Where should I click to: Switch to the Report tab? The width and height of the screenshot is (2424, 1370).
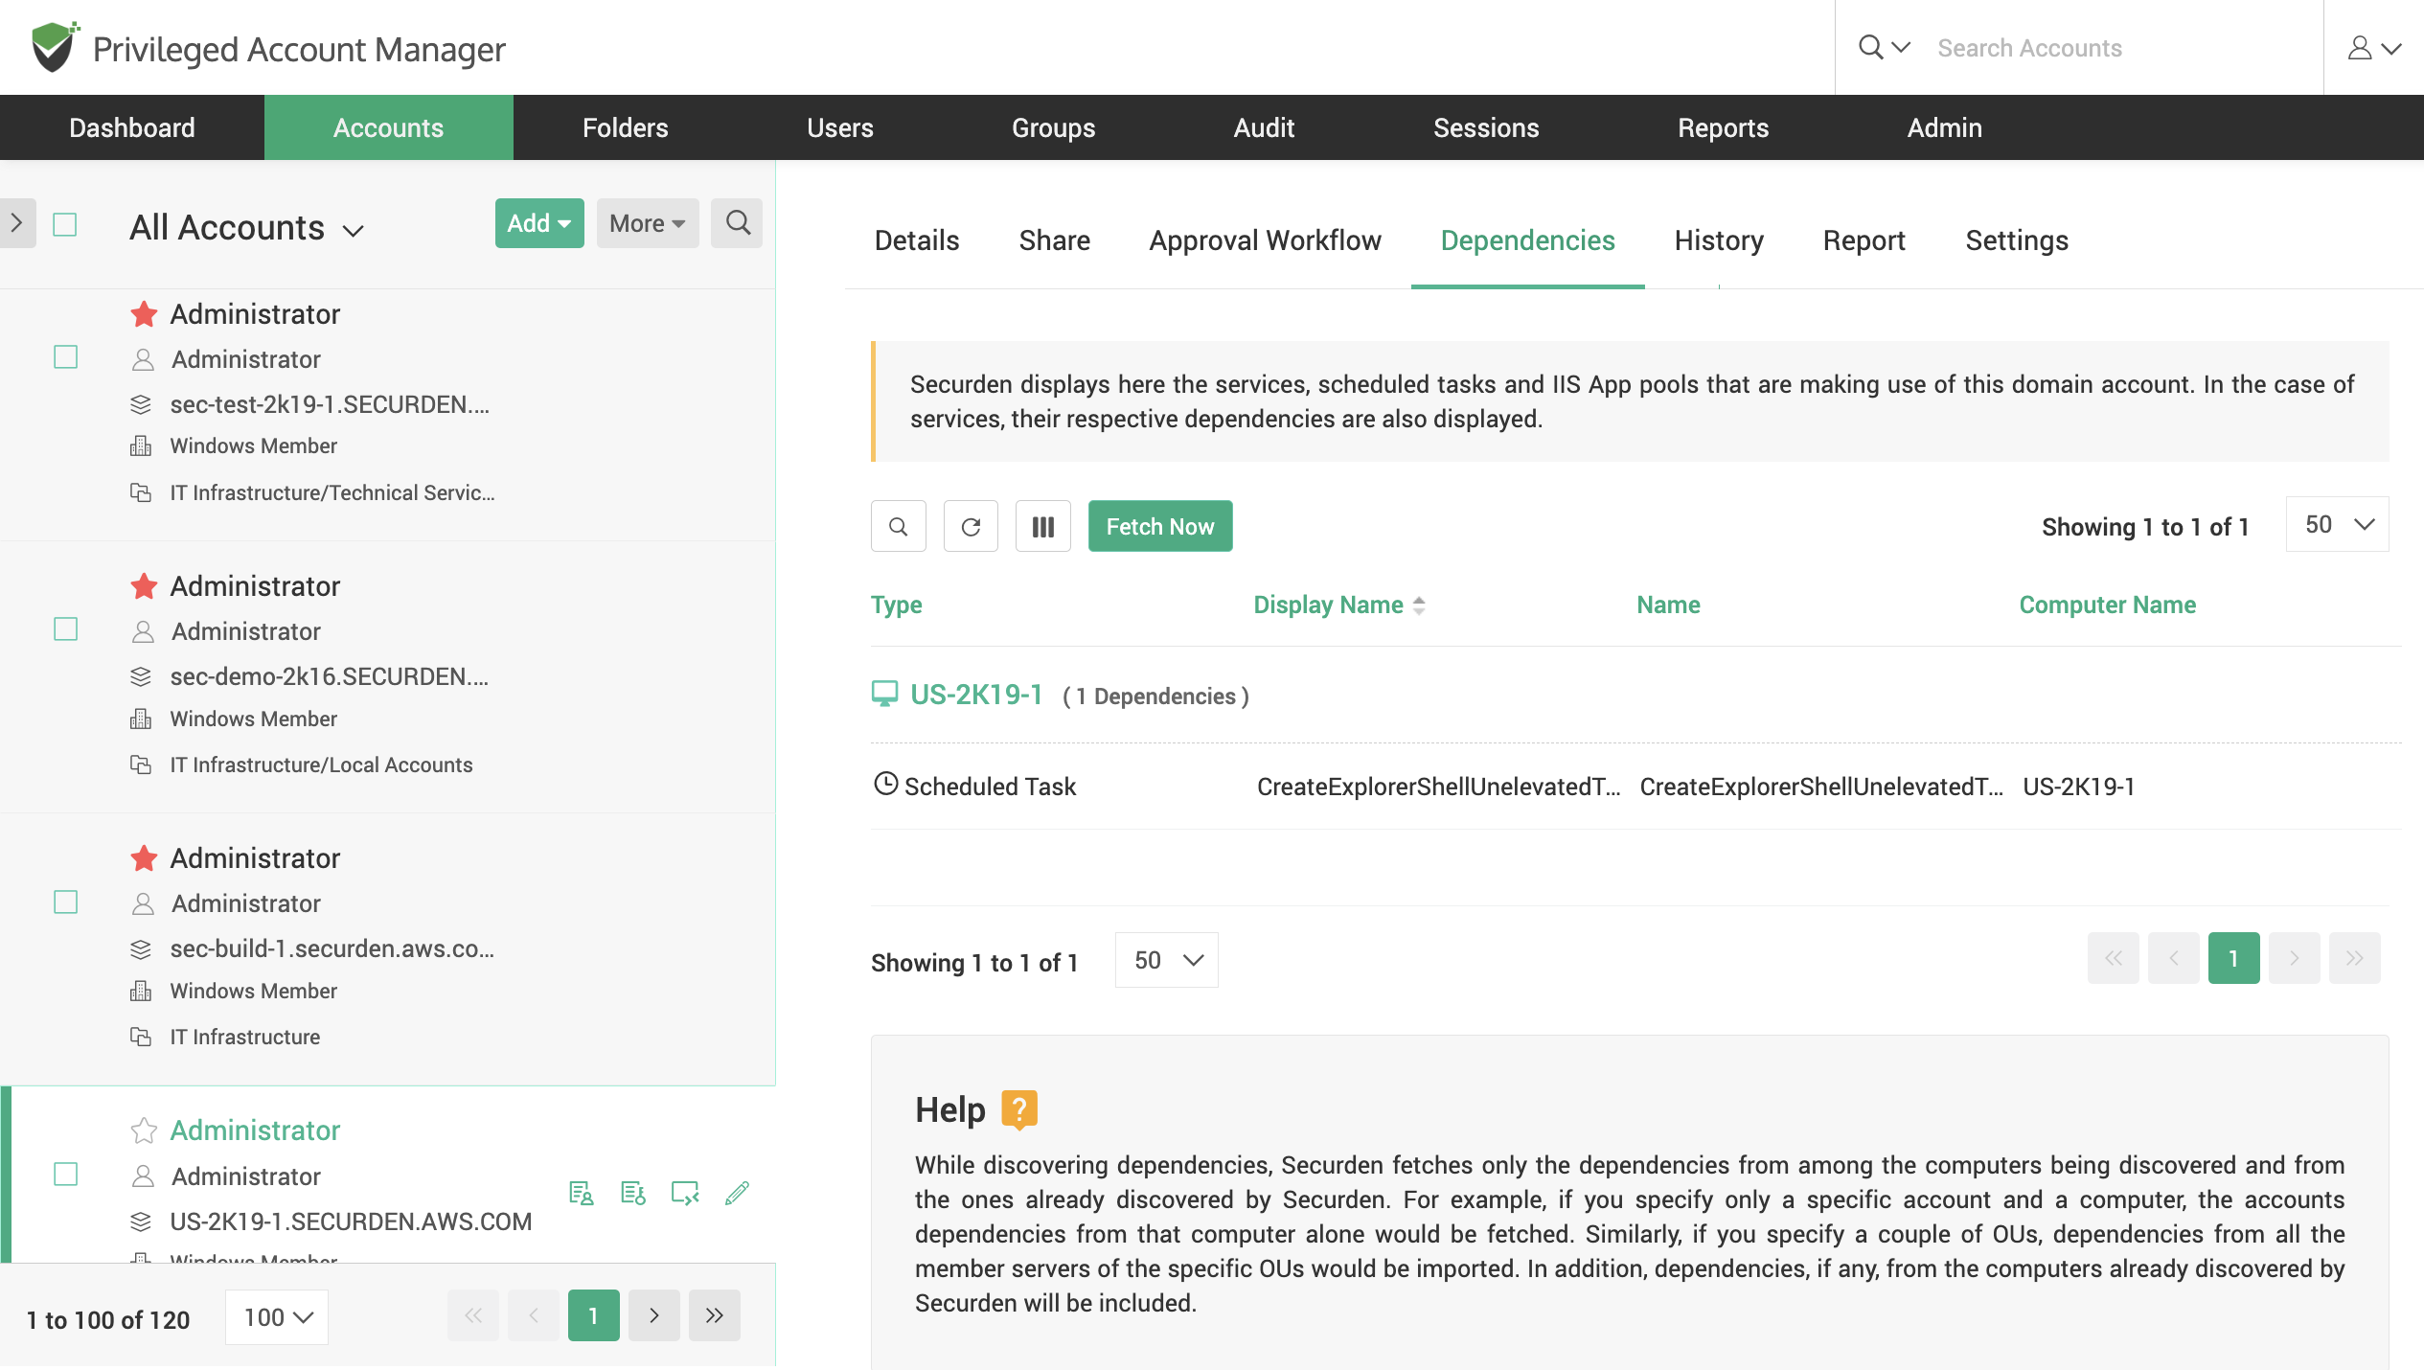click(x=1864, y=240)
